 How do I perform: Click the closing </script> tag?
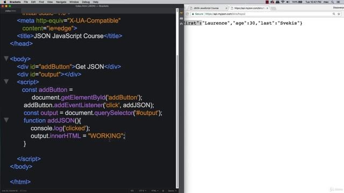[28, 159]
